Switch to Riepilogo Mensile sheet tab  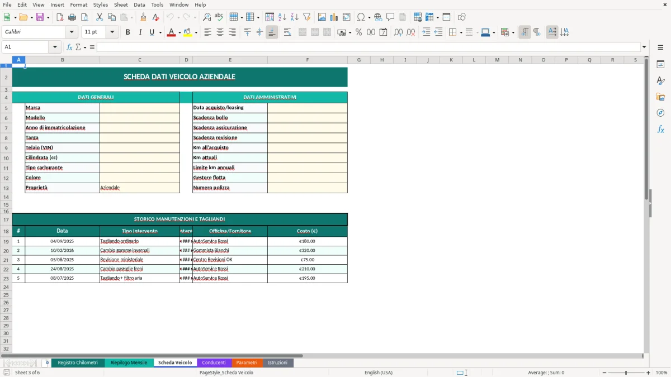click(x=129, y=363)
